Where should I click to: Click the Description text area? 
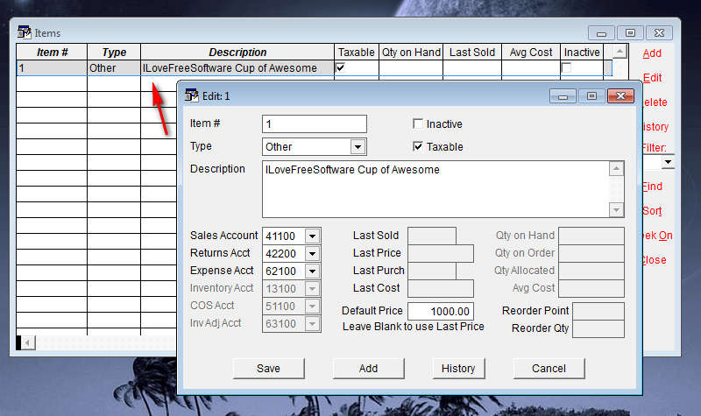pyautogui.click(x=435, y=189)
